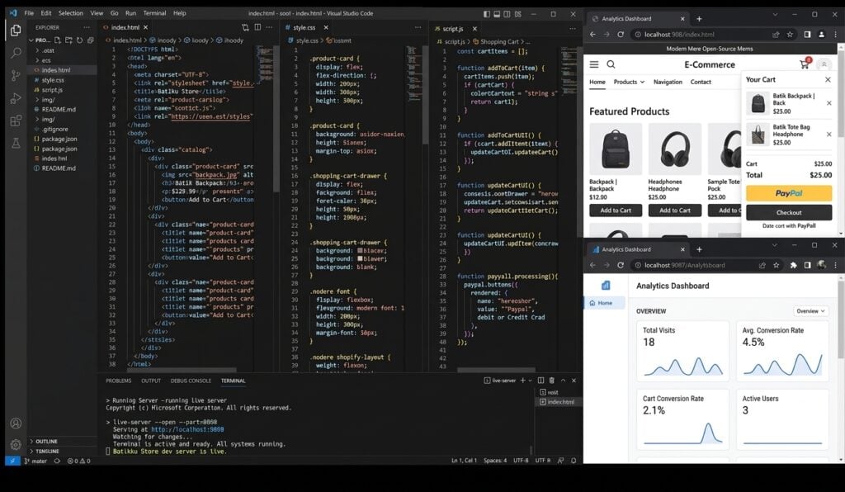
Task: Open Customize Layout in VS Code title bar
Action: 518,14
